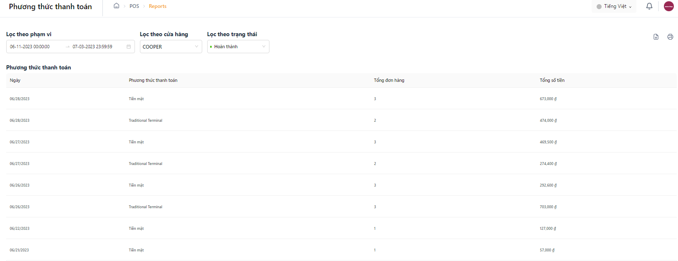Click the Ngày column header
This screenshot has height=261, width=678.
coord(15,80)
